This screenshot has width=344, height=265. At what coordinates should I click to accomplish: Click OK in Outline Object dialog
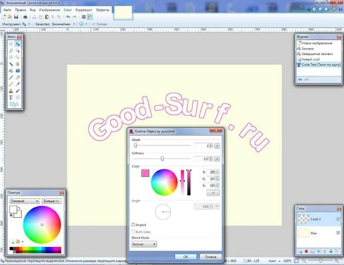[186, 257]
